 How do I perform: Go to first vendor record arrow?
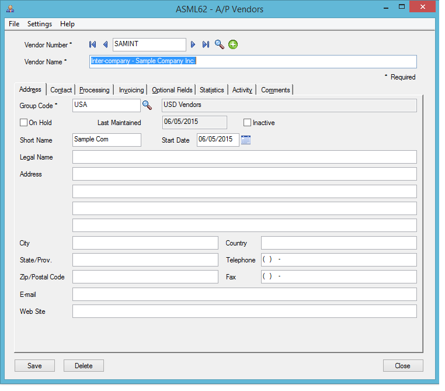click(x=92, y=44)
